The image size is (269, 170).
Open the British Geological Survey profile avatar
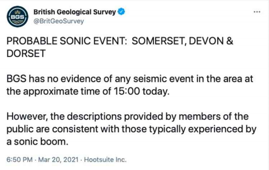pyautogui.click(x=17, y=16)
